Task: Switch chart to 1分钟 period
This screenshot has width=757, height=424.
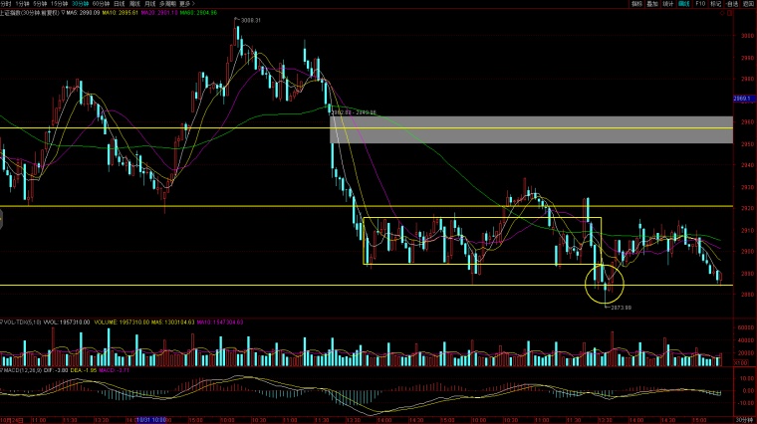Action: [x=22, y=3]
